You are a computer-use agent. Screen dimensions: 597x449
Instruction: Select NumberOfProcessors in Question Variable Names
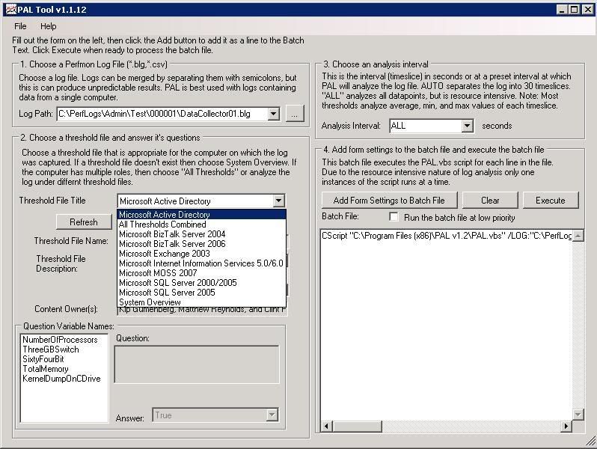(x=60, y=340)
